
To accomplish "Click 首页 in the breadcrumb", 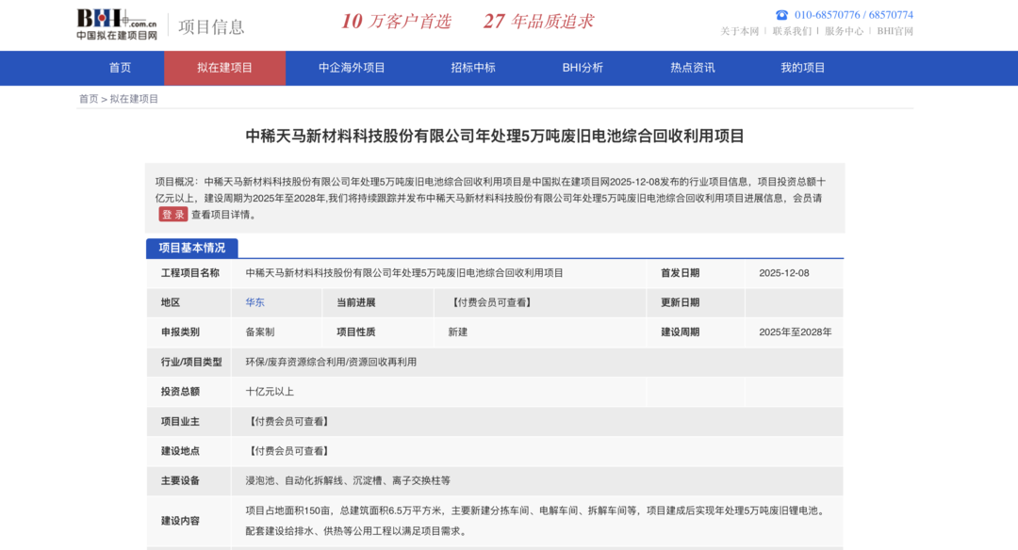I will [89, 99].
